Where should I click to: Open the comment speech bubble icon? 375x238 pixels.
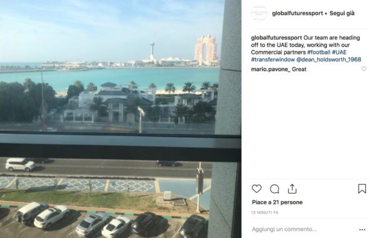point(274,189)
